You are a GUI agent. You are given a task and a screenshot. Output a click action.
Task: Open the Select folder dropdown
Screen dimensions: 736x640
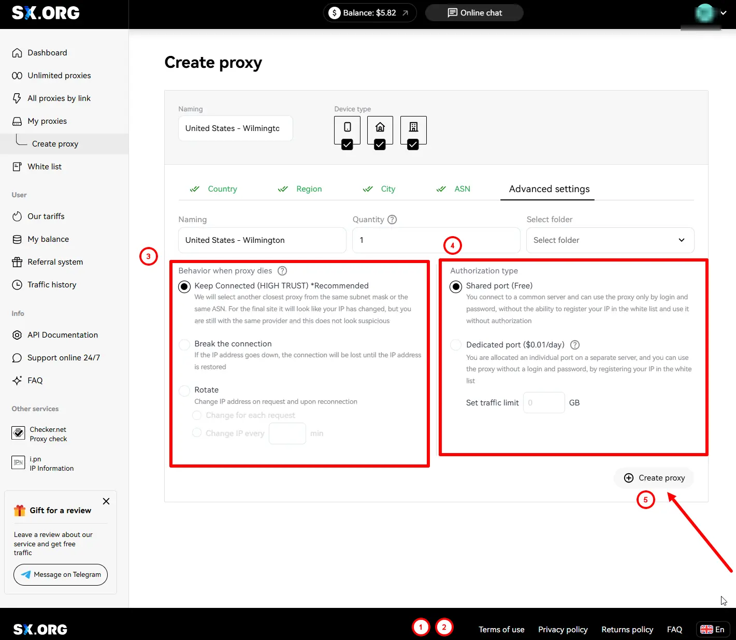(610, 240)
